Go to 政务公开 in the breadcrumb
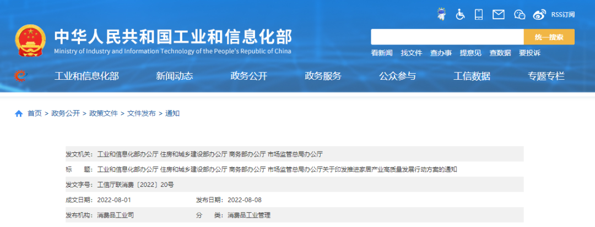Screen dimensions: 595x227 [66, 113]
